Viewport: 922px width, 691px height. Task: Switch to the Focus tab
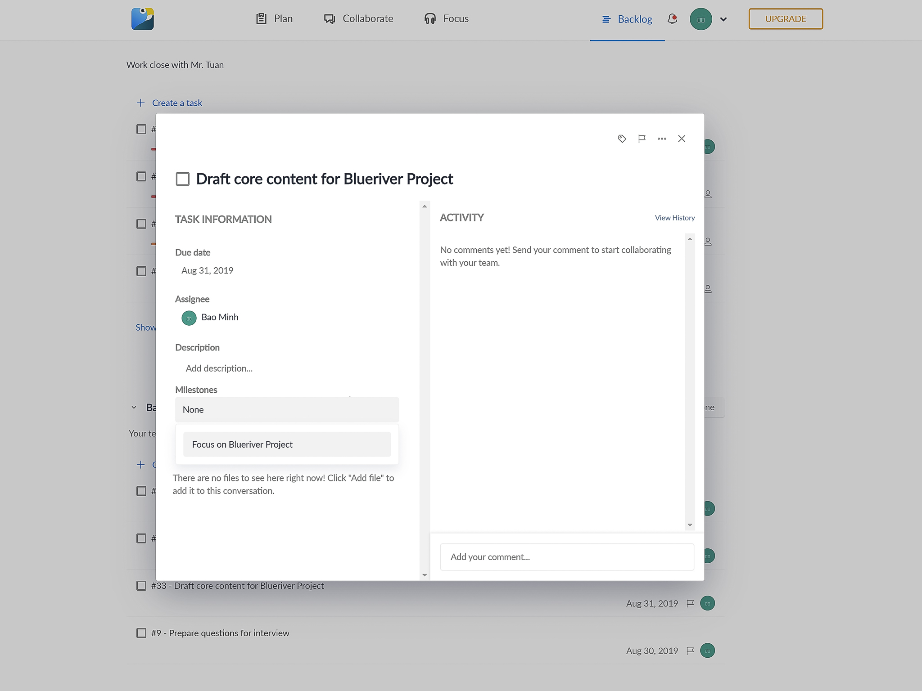pos(446,18)
